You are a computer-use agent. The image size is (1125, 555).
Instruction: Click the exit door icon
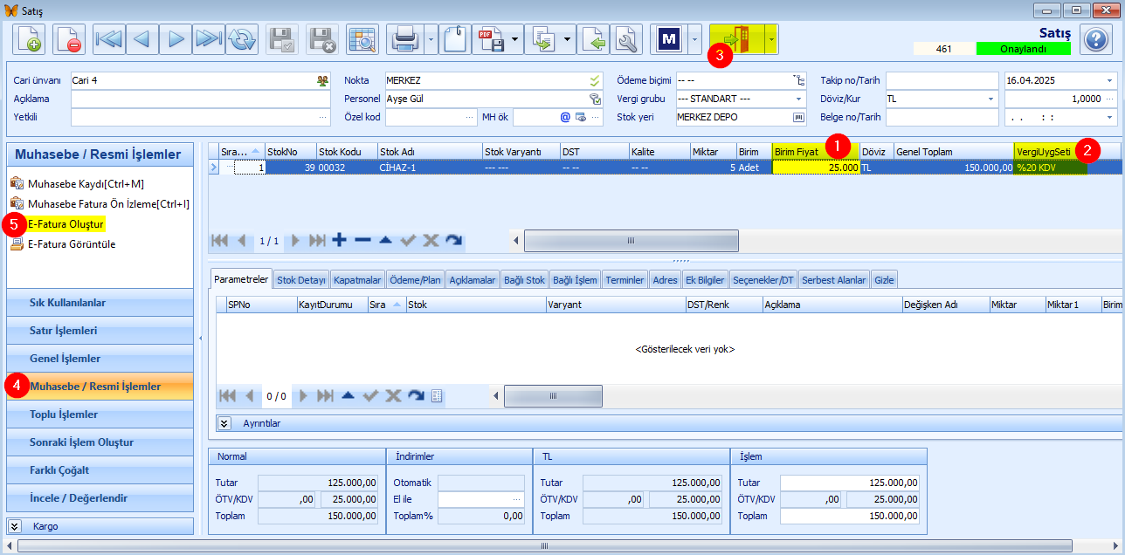(x=736, y=39)
